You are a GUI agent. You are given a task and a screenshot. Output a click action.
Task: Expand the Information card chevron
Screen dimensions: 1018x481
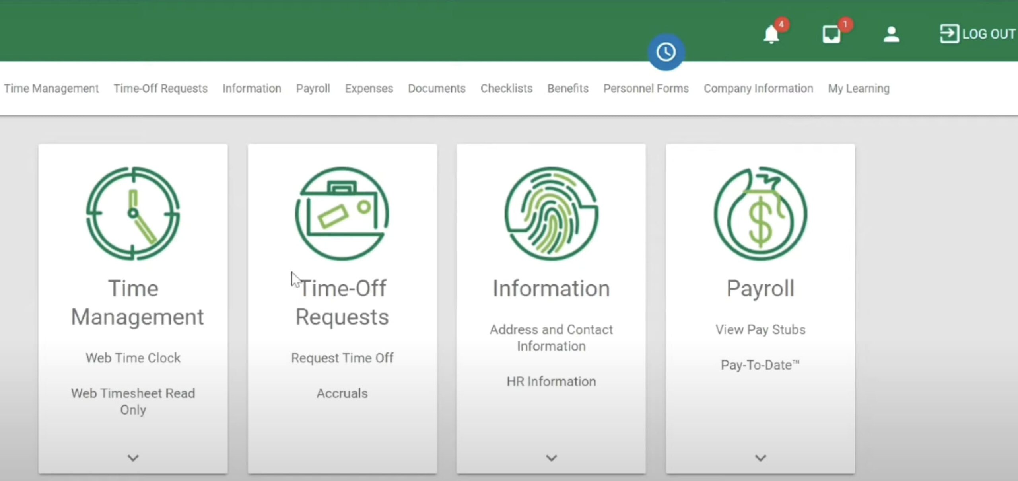[x=551, y=458]
